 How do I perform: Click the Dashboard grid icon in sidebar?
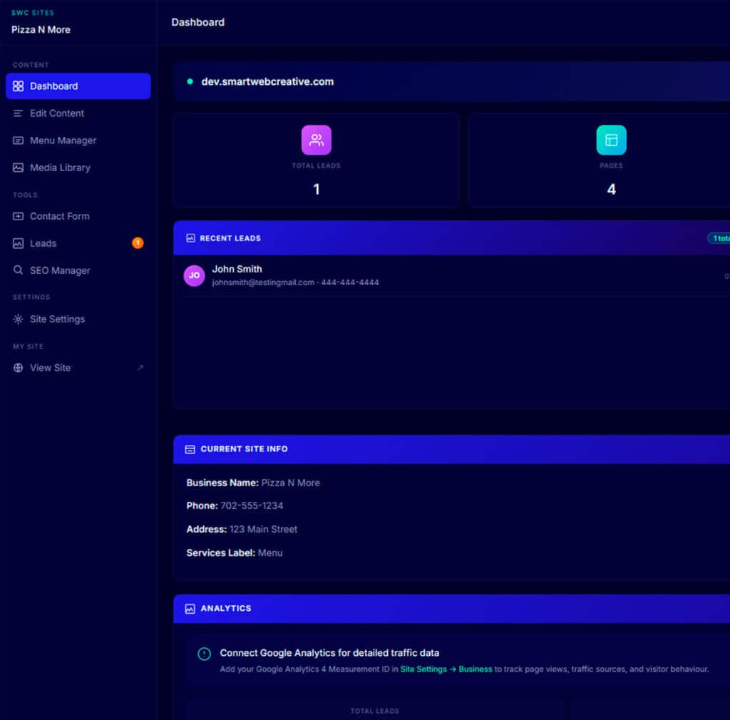point(19,86)
